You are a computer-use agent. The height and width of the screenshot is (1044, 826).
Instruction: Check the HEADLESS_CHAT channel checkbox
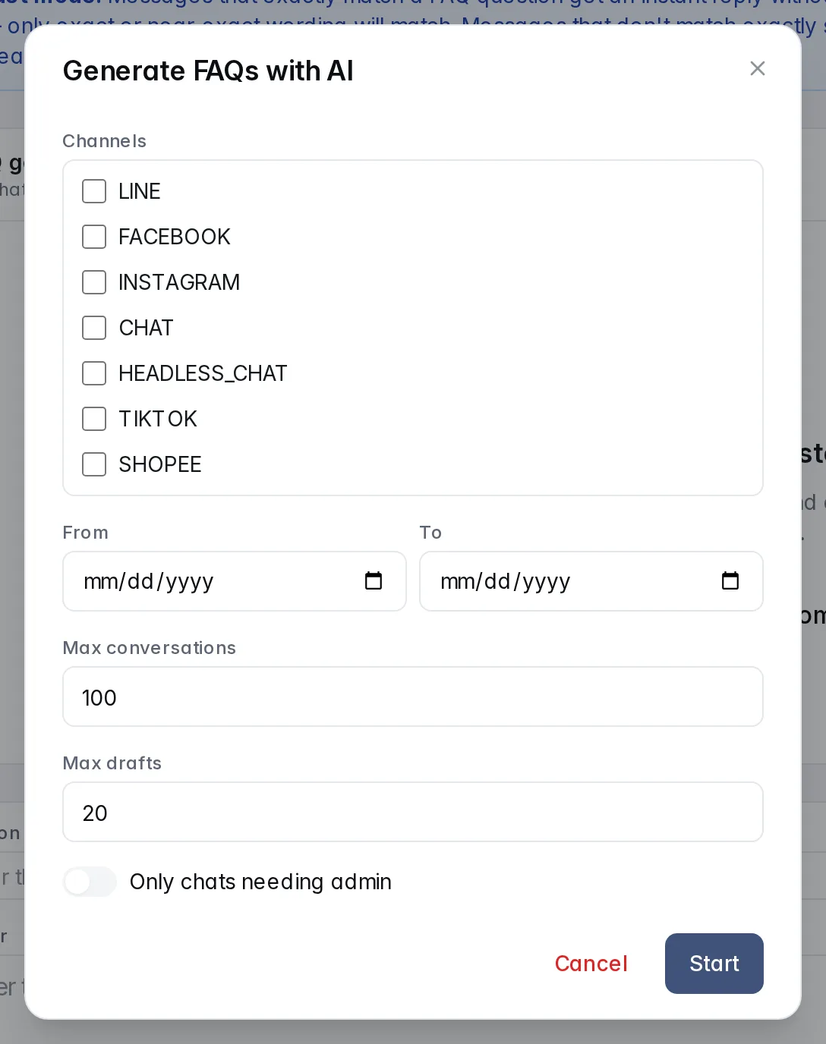94,373
